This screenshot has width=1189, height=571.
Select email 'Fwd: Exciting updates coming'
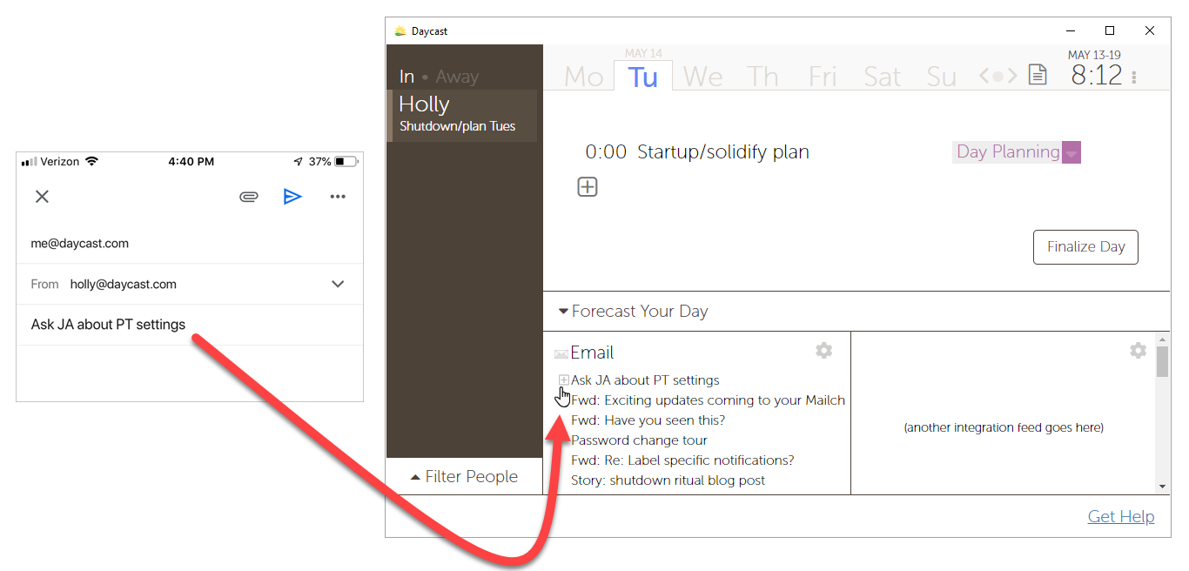pos(708,400)
